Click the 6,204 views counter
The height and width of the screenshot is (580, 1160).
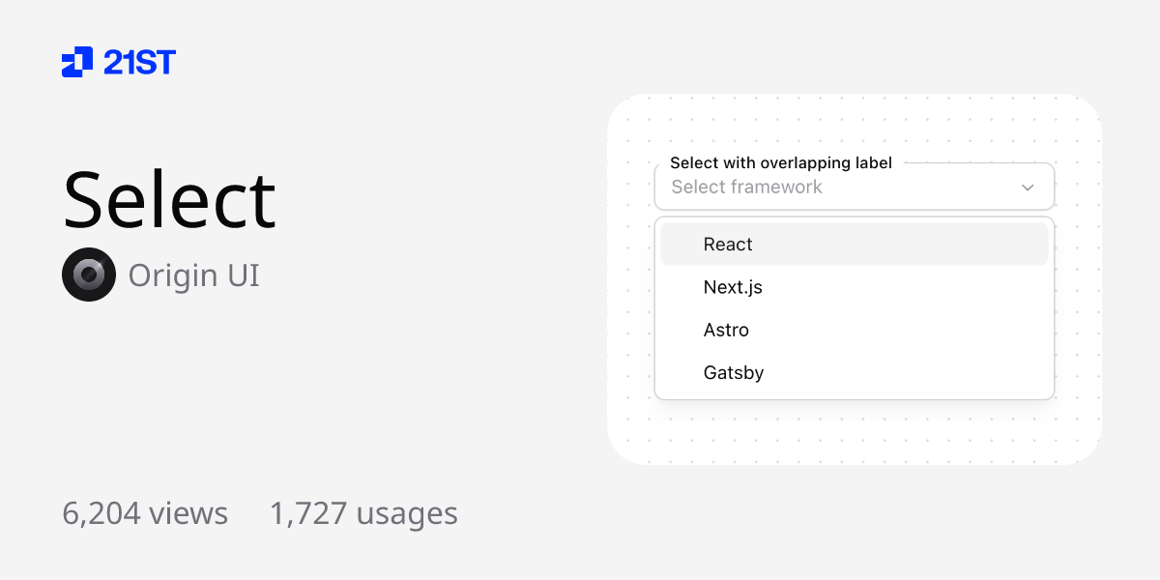145,513
